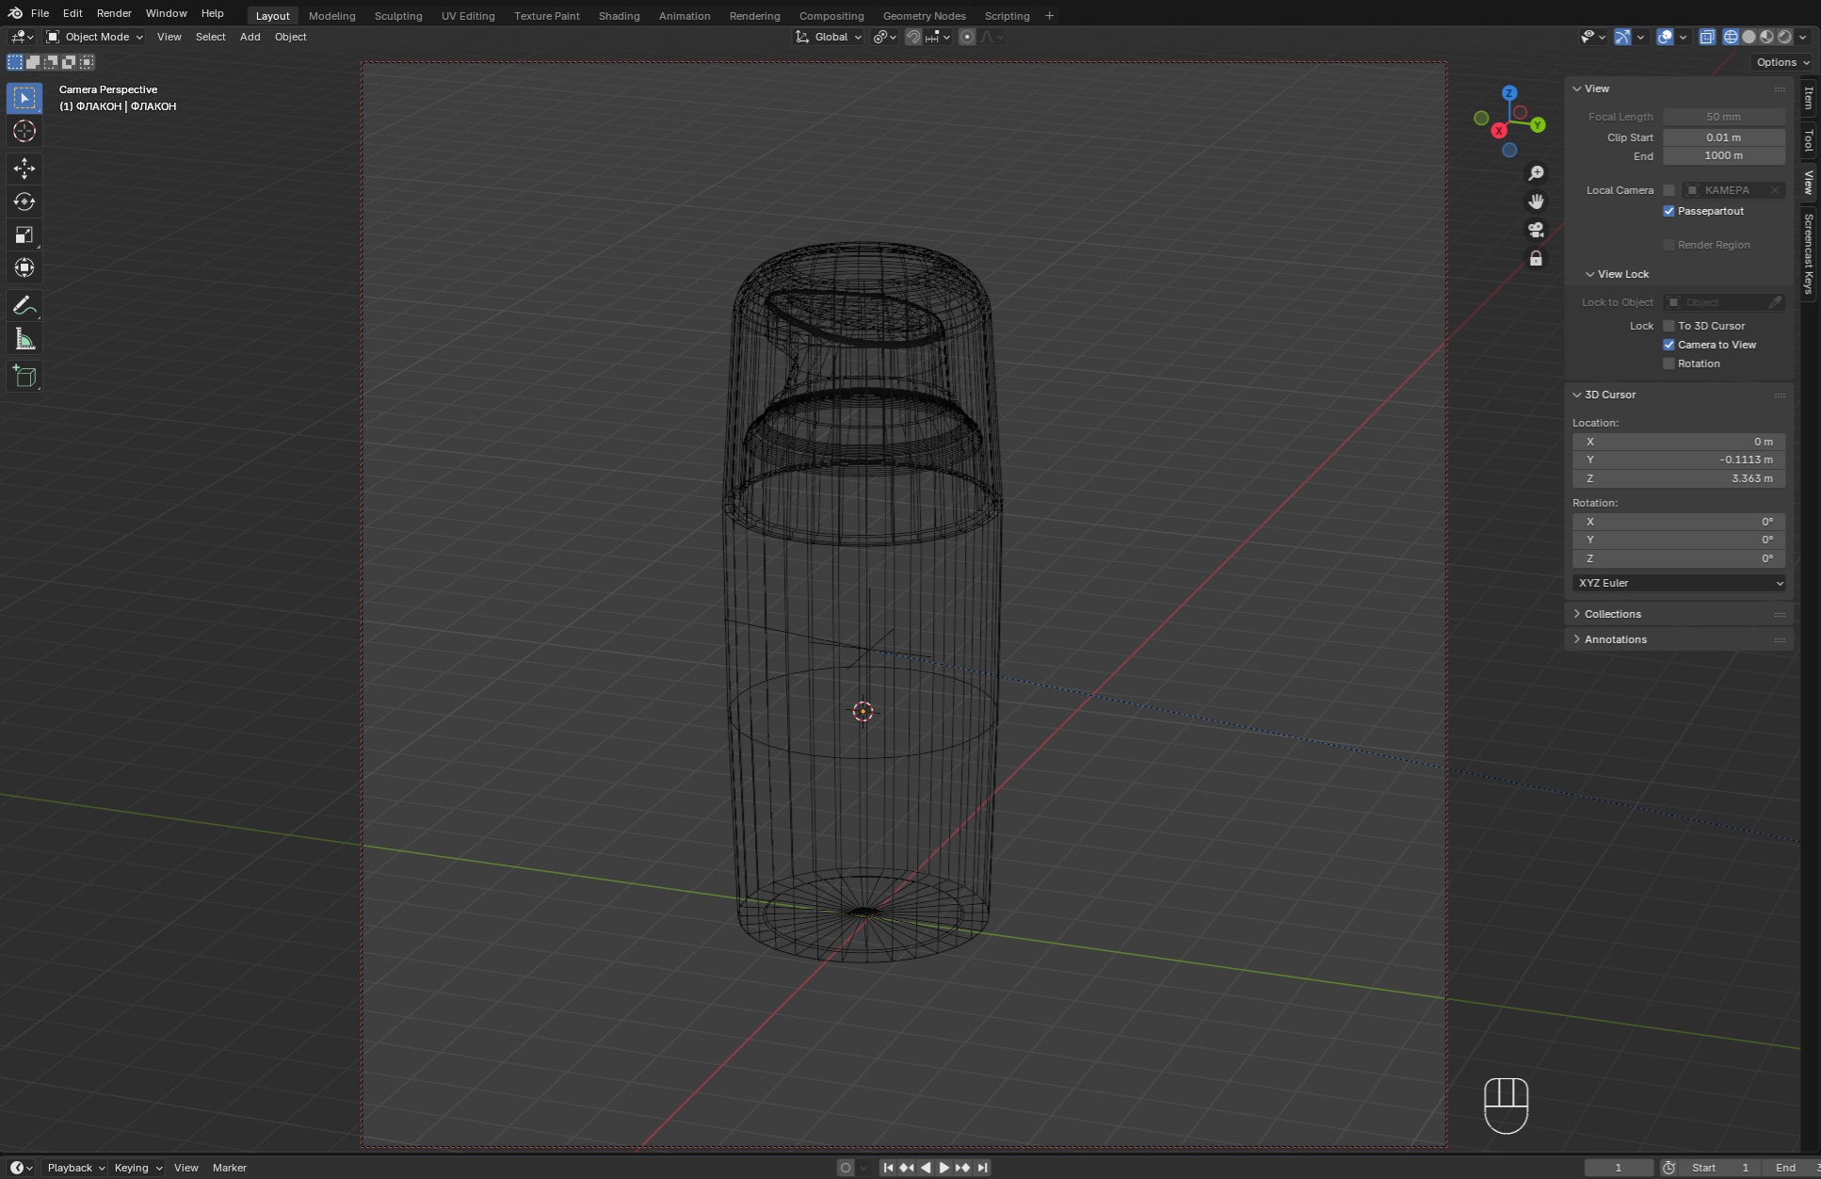
Task: Toggle the show overlays icon
Action: [x=1665, y=37]
